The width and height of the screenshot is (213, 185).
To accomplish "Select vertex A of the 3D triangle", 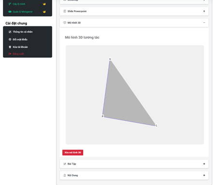I will [110, 59].
